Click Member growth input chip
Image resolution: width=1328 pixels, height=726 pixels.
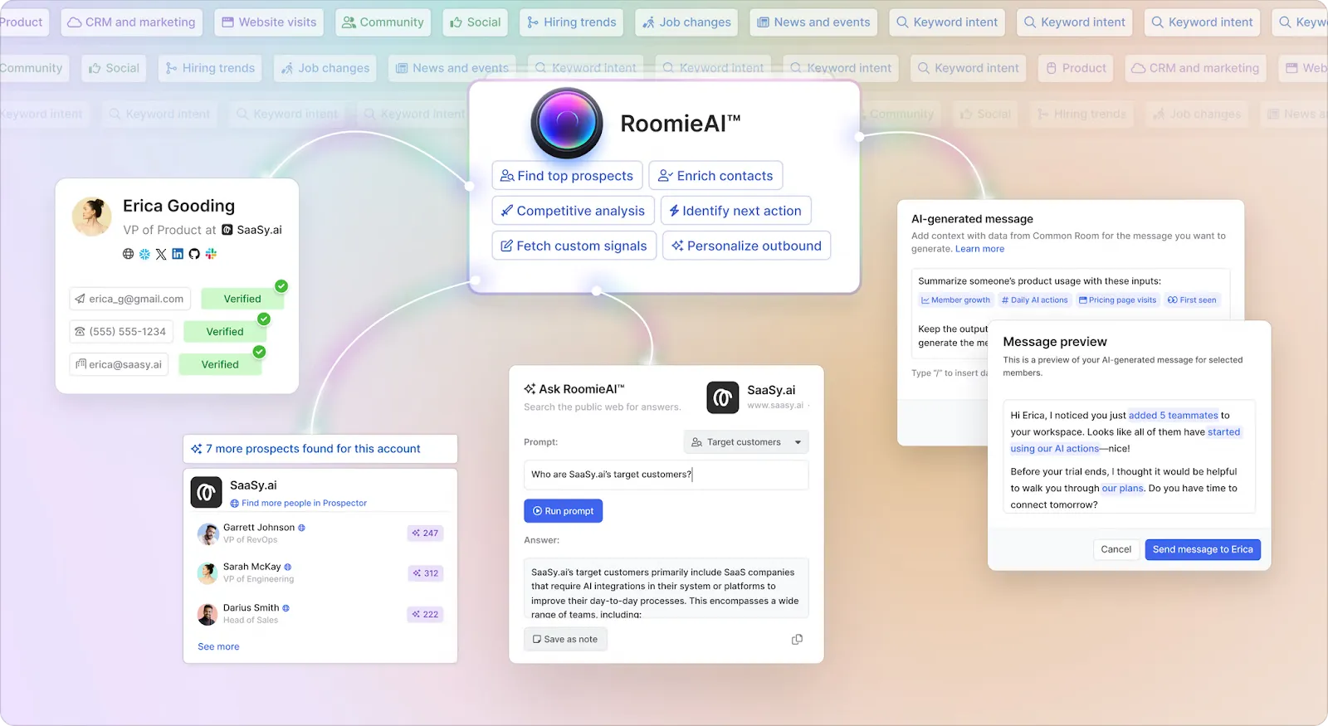click(x=955, y=300)
